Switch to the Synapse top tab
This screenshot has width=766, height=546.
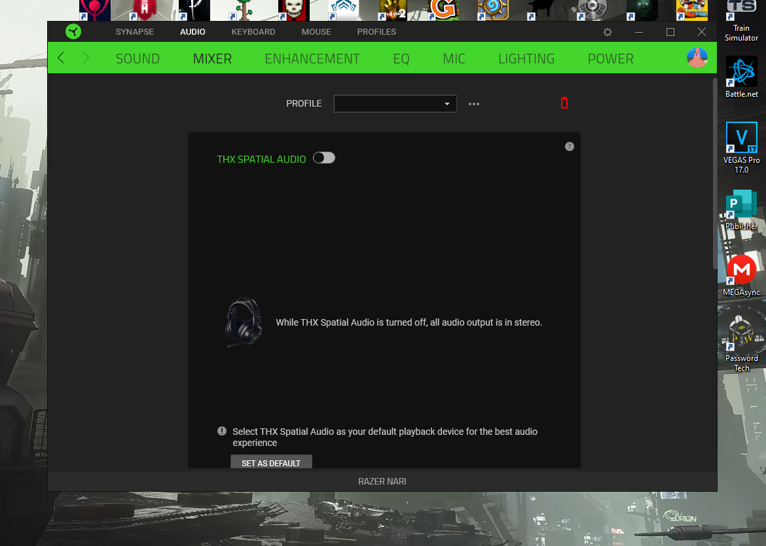(x=135, y=32)
